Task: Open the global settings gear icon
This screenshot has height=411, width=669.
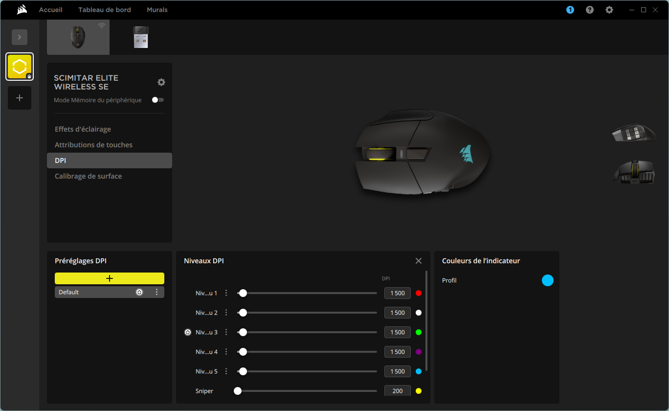Action: click(609, 10)
